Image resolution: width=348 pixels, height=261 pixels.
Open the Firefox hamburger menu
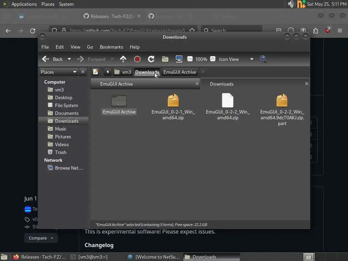(x=340, y=30)
